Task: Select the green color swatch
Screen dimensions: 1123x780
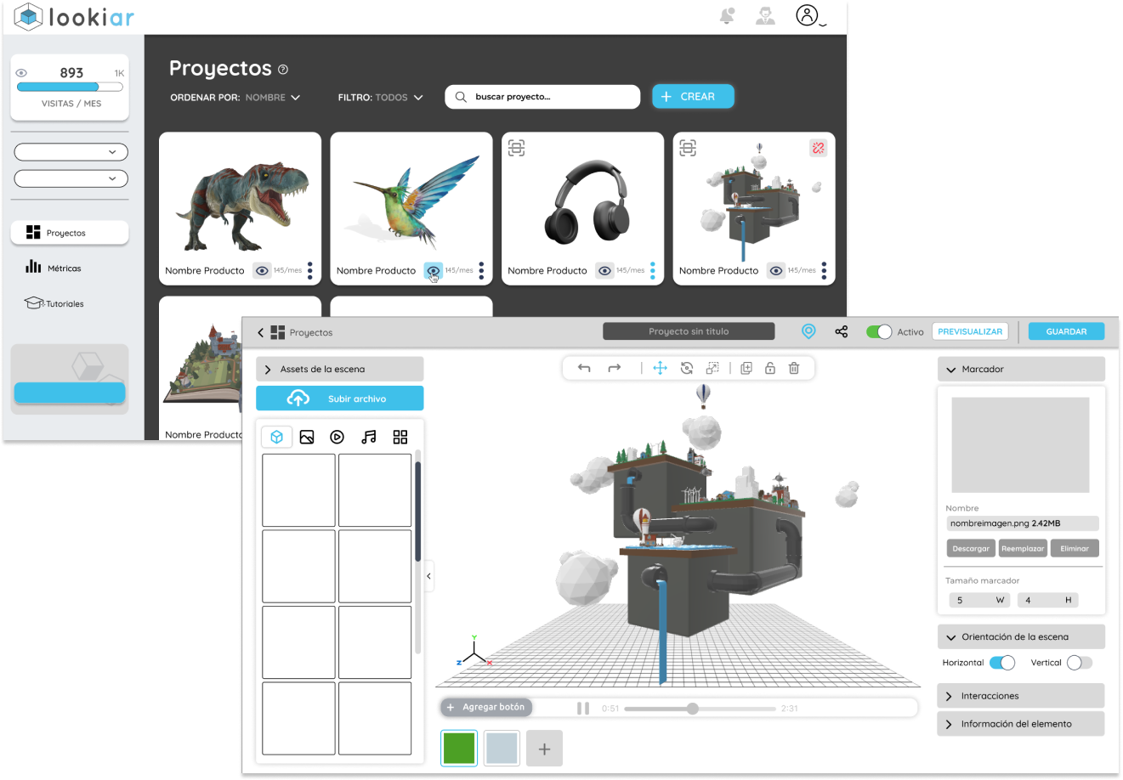Action: tap(459, 749)
